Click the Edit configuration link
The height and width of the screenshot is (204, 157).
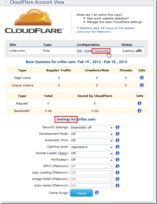click(79, 51)
